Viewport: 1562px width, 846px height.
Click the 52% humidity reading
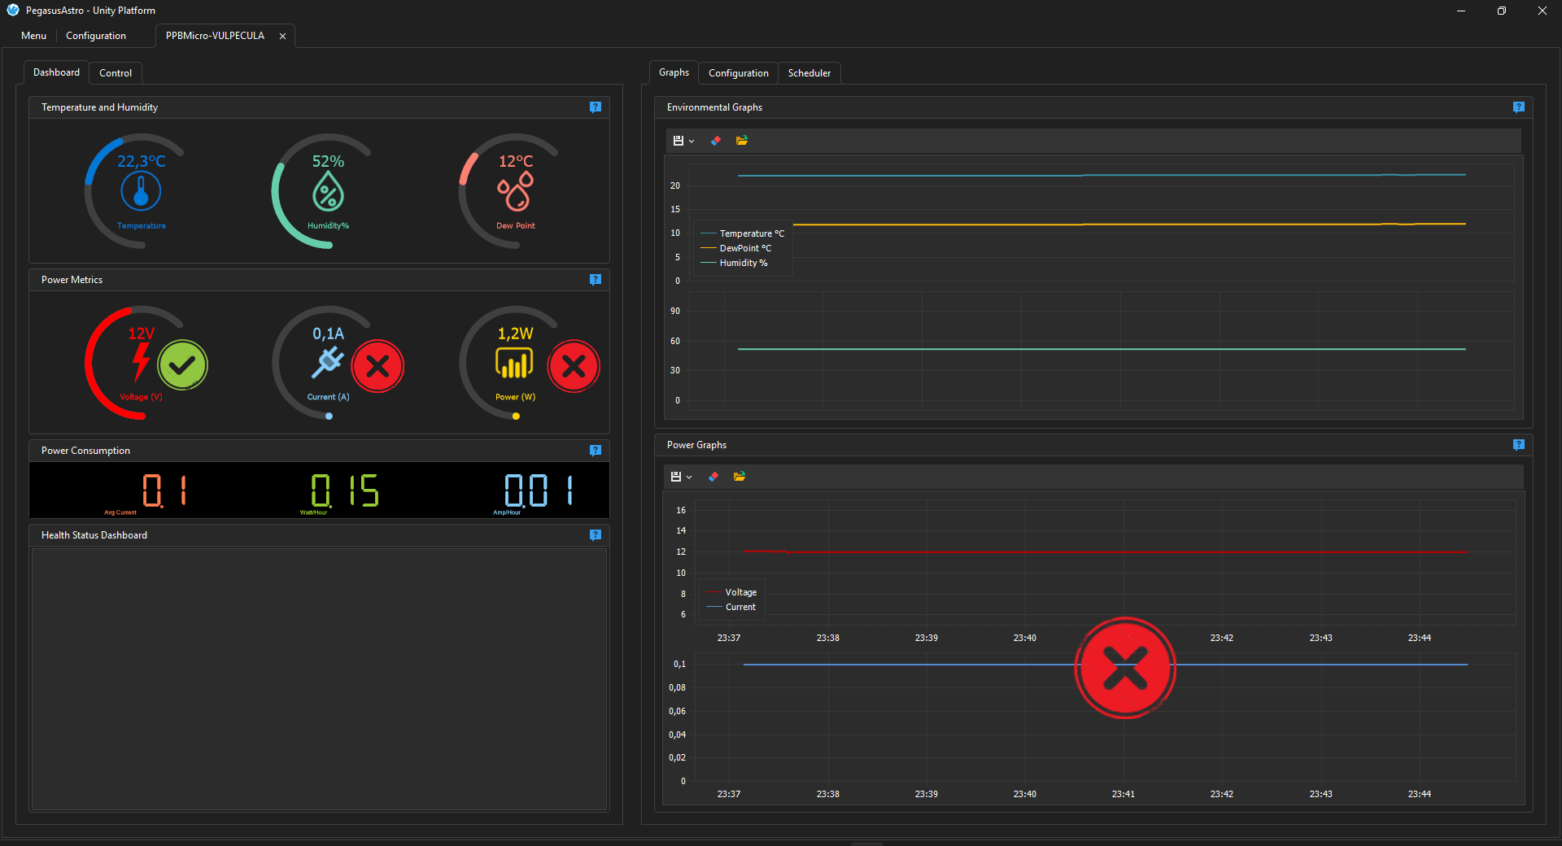(328, 161)
